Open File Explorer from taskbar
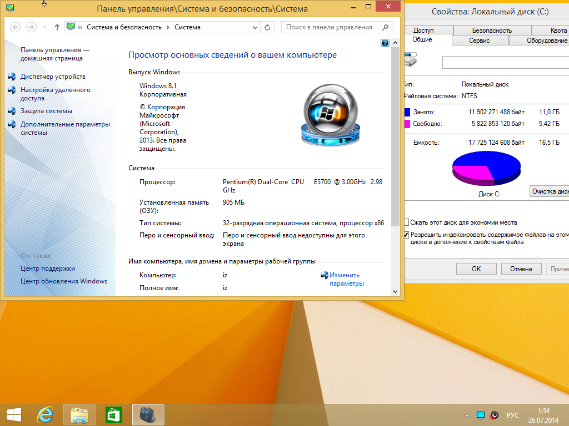This screenshot has height=426, width=569. pos(79,415)
